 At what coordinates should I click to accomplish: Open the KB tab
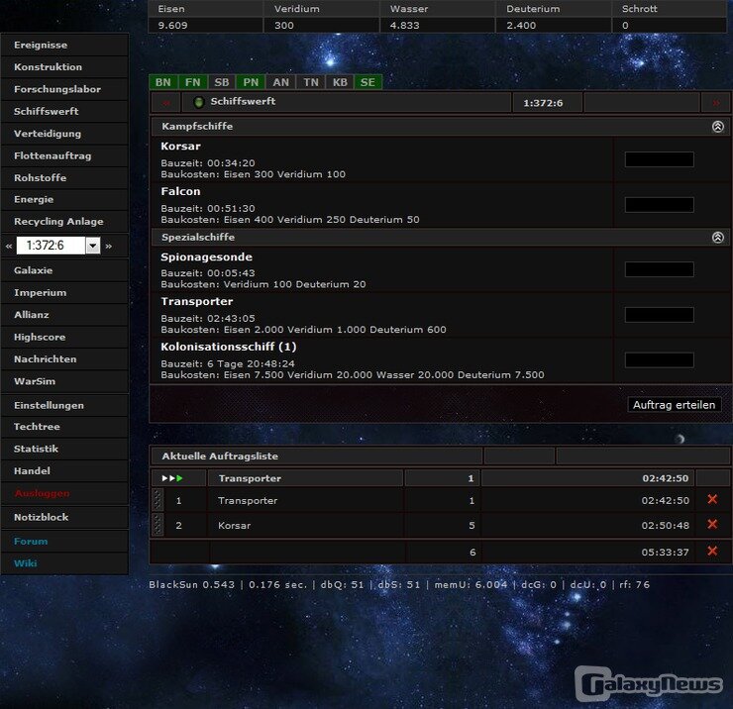tap(340, 82)
